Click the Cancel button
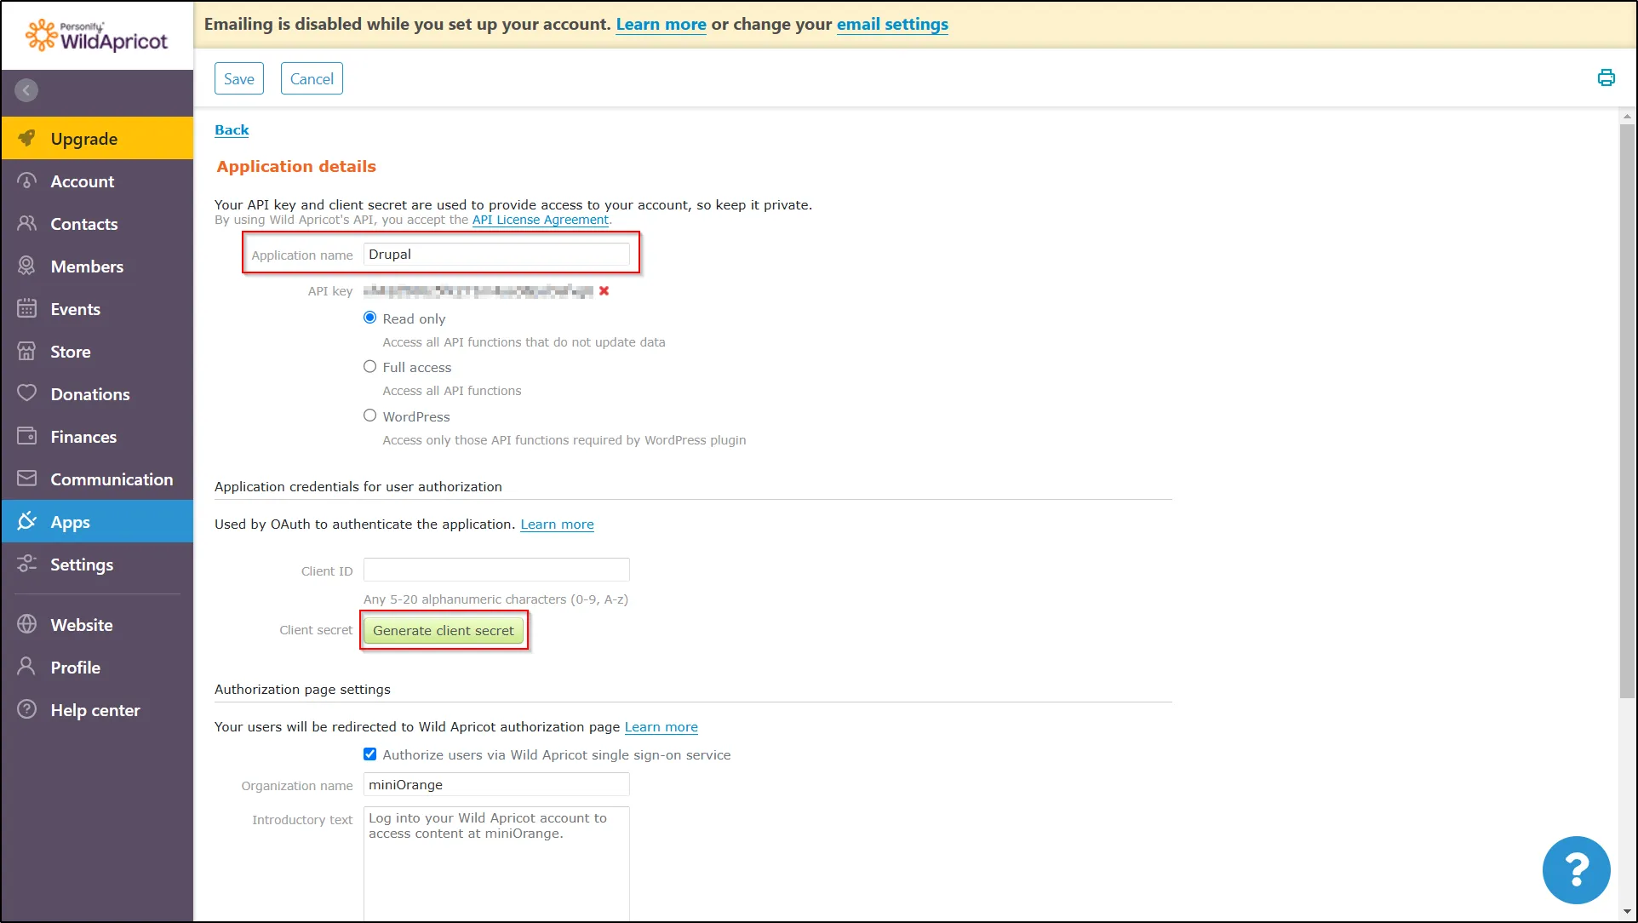This screenshot has height=923, width=1638. point(312,78)
